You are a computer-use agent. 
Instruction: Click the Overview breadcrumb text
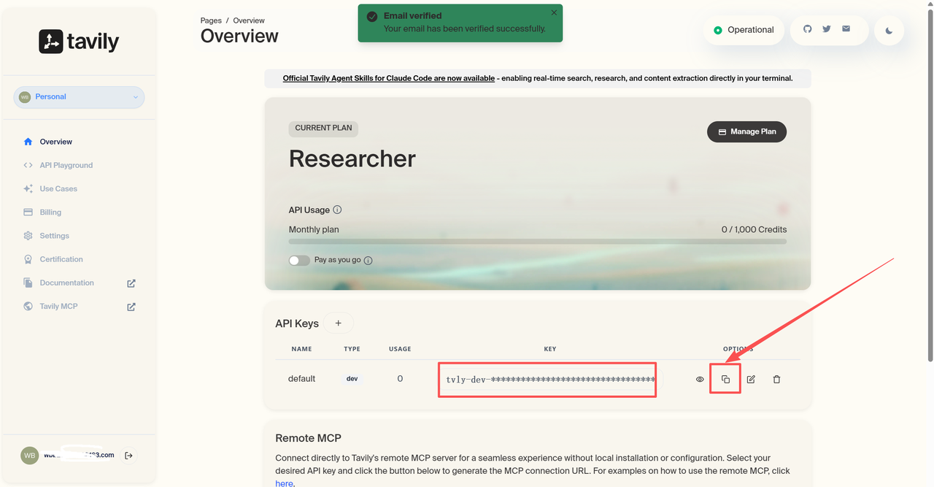[x=249, y=20]
